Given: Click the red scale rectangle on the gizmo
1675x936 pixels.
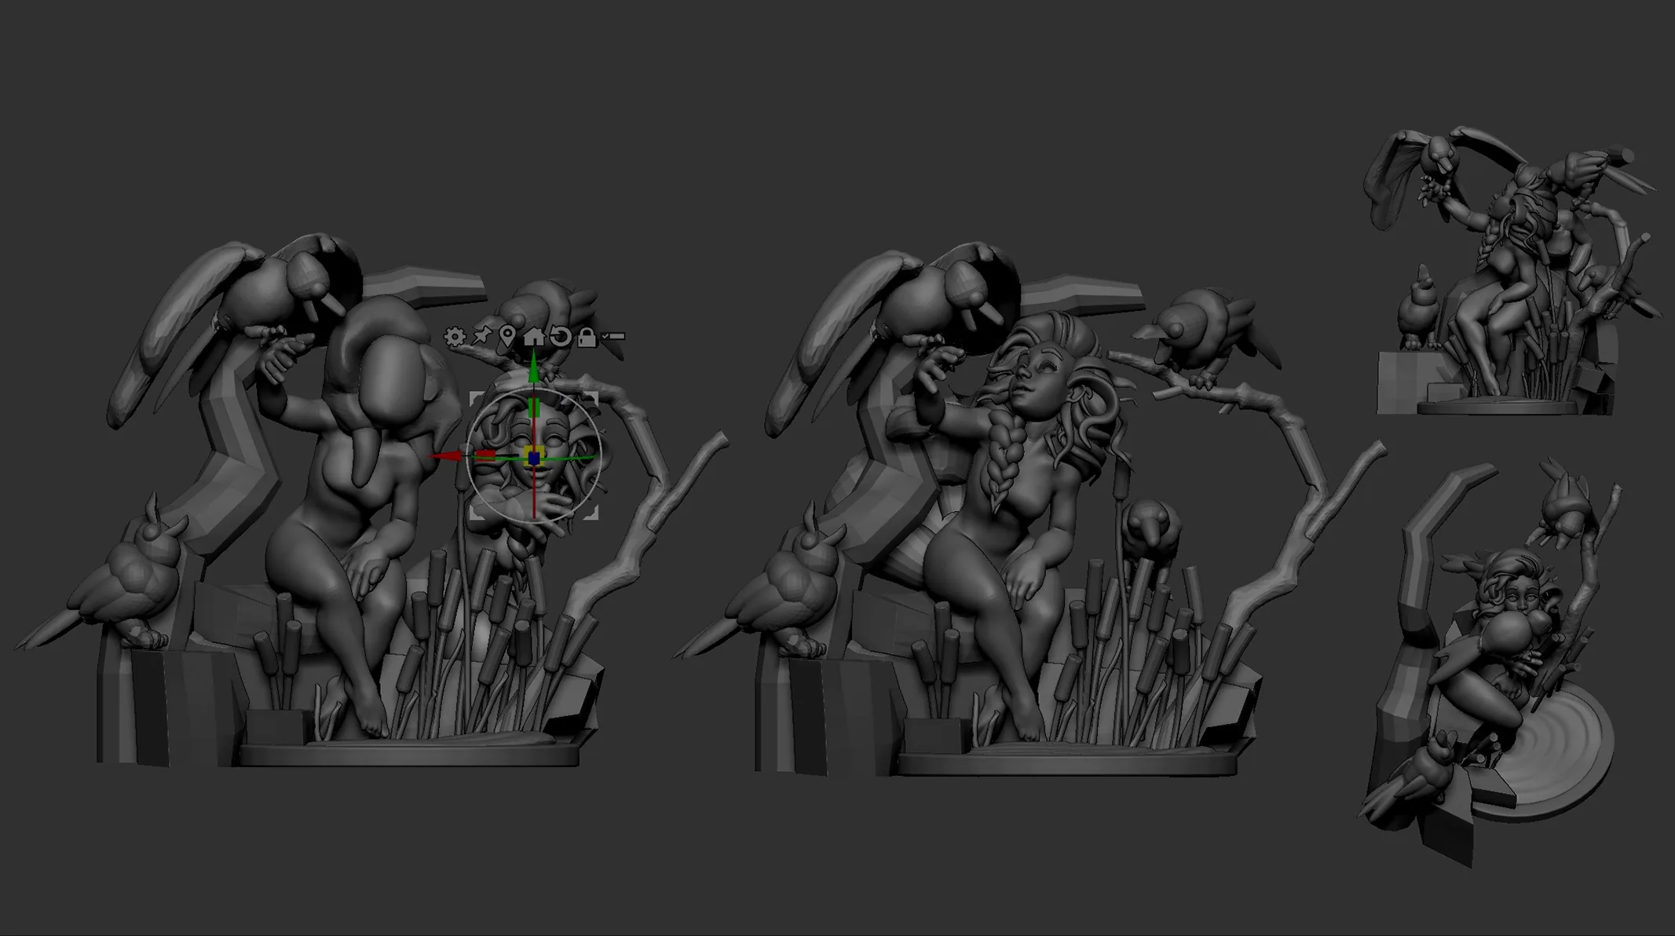Looking at the screenshot, I should click(485, 456).
